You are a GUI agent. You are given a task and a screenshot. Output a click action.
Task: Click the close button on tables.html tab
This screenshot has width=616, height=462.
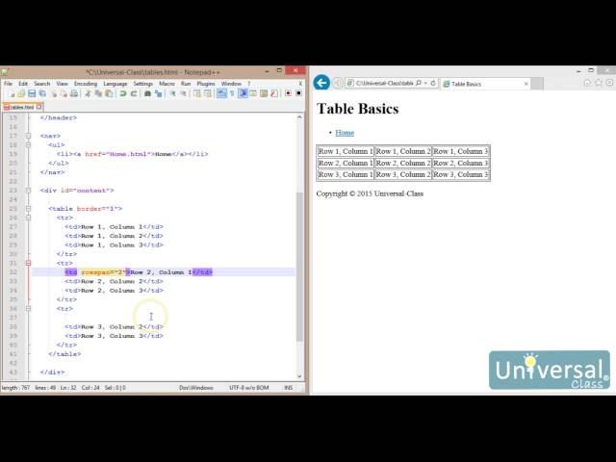click(38, 107)
